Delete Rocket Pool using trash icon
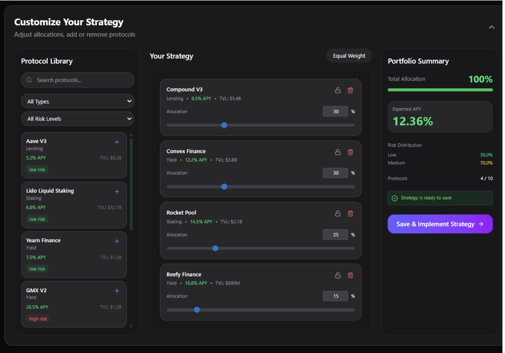Screen dimensions: 505x353 tap(350, 213)
